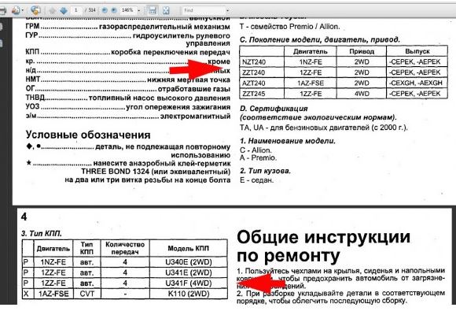The width and height of the screenshot is (456, 311).
Task: Click the 'Привод' table header
Action: (x=362, y=51)
